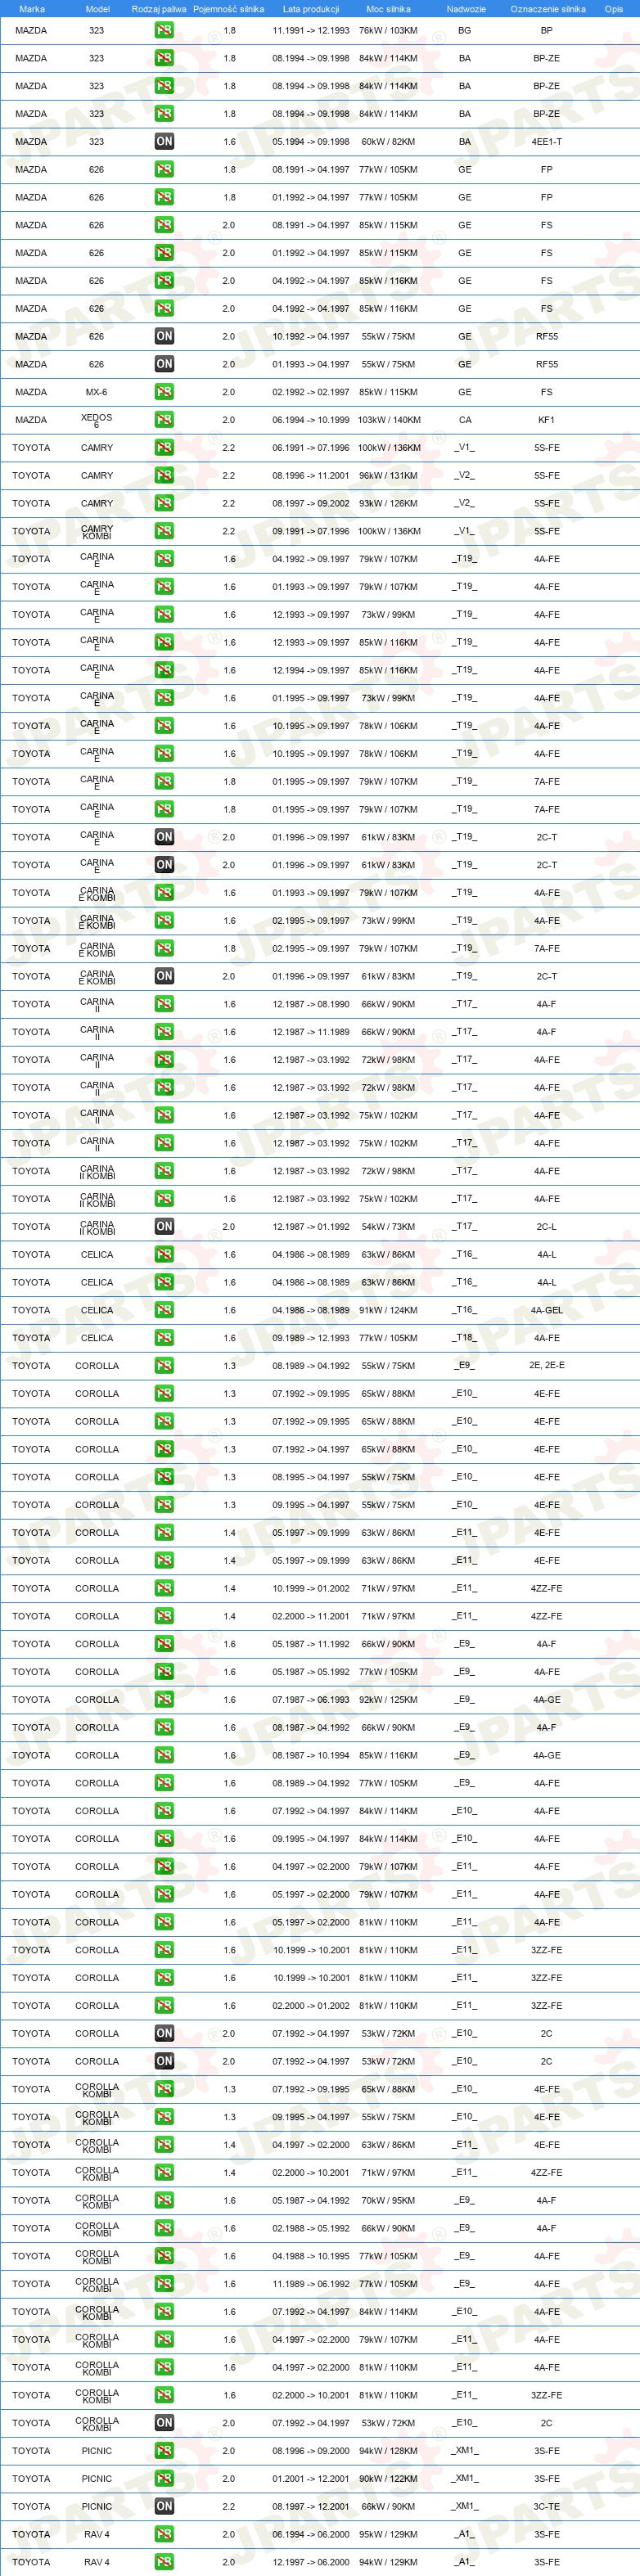The width and height of the screenshot is (640, 2576).
Task: Click date range 01.2001 -> 12.2001
Action: click(x=311, y=2478)
